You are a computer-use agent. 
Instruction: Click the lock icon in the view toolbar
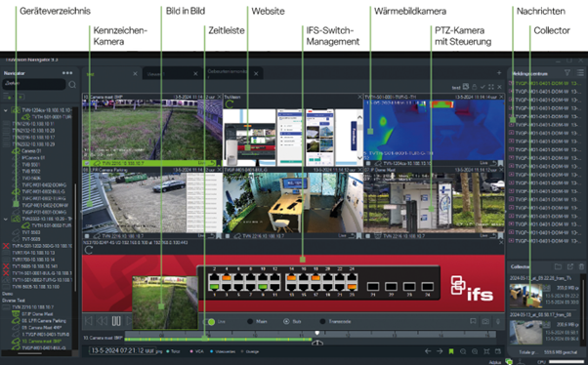pyautogui.click(x=475, y=87)
